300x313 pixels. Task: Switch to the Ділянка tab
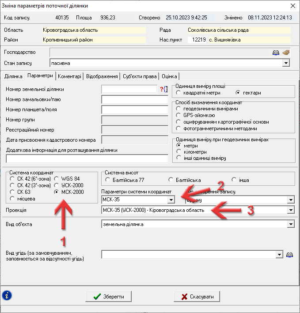[13, 76]
